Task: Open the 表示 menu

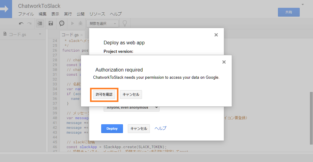Action: coord(55,14)
